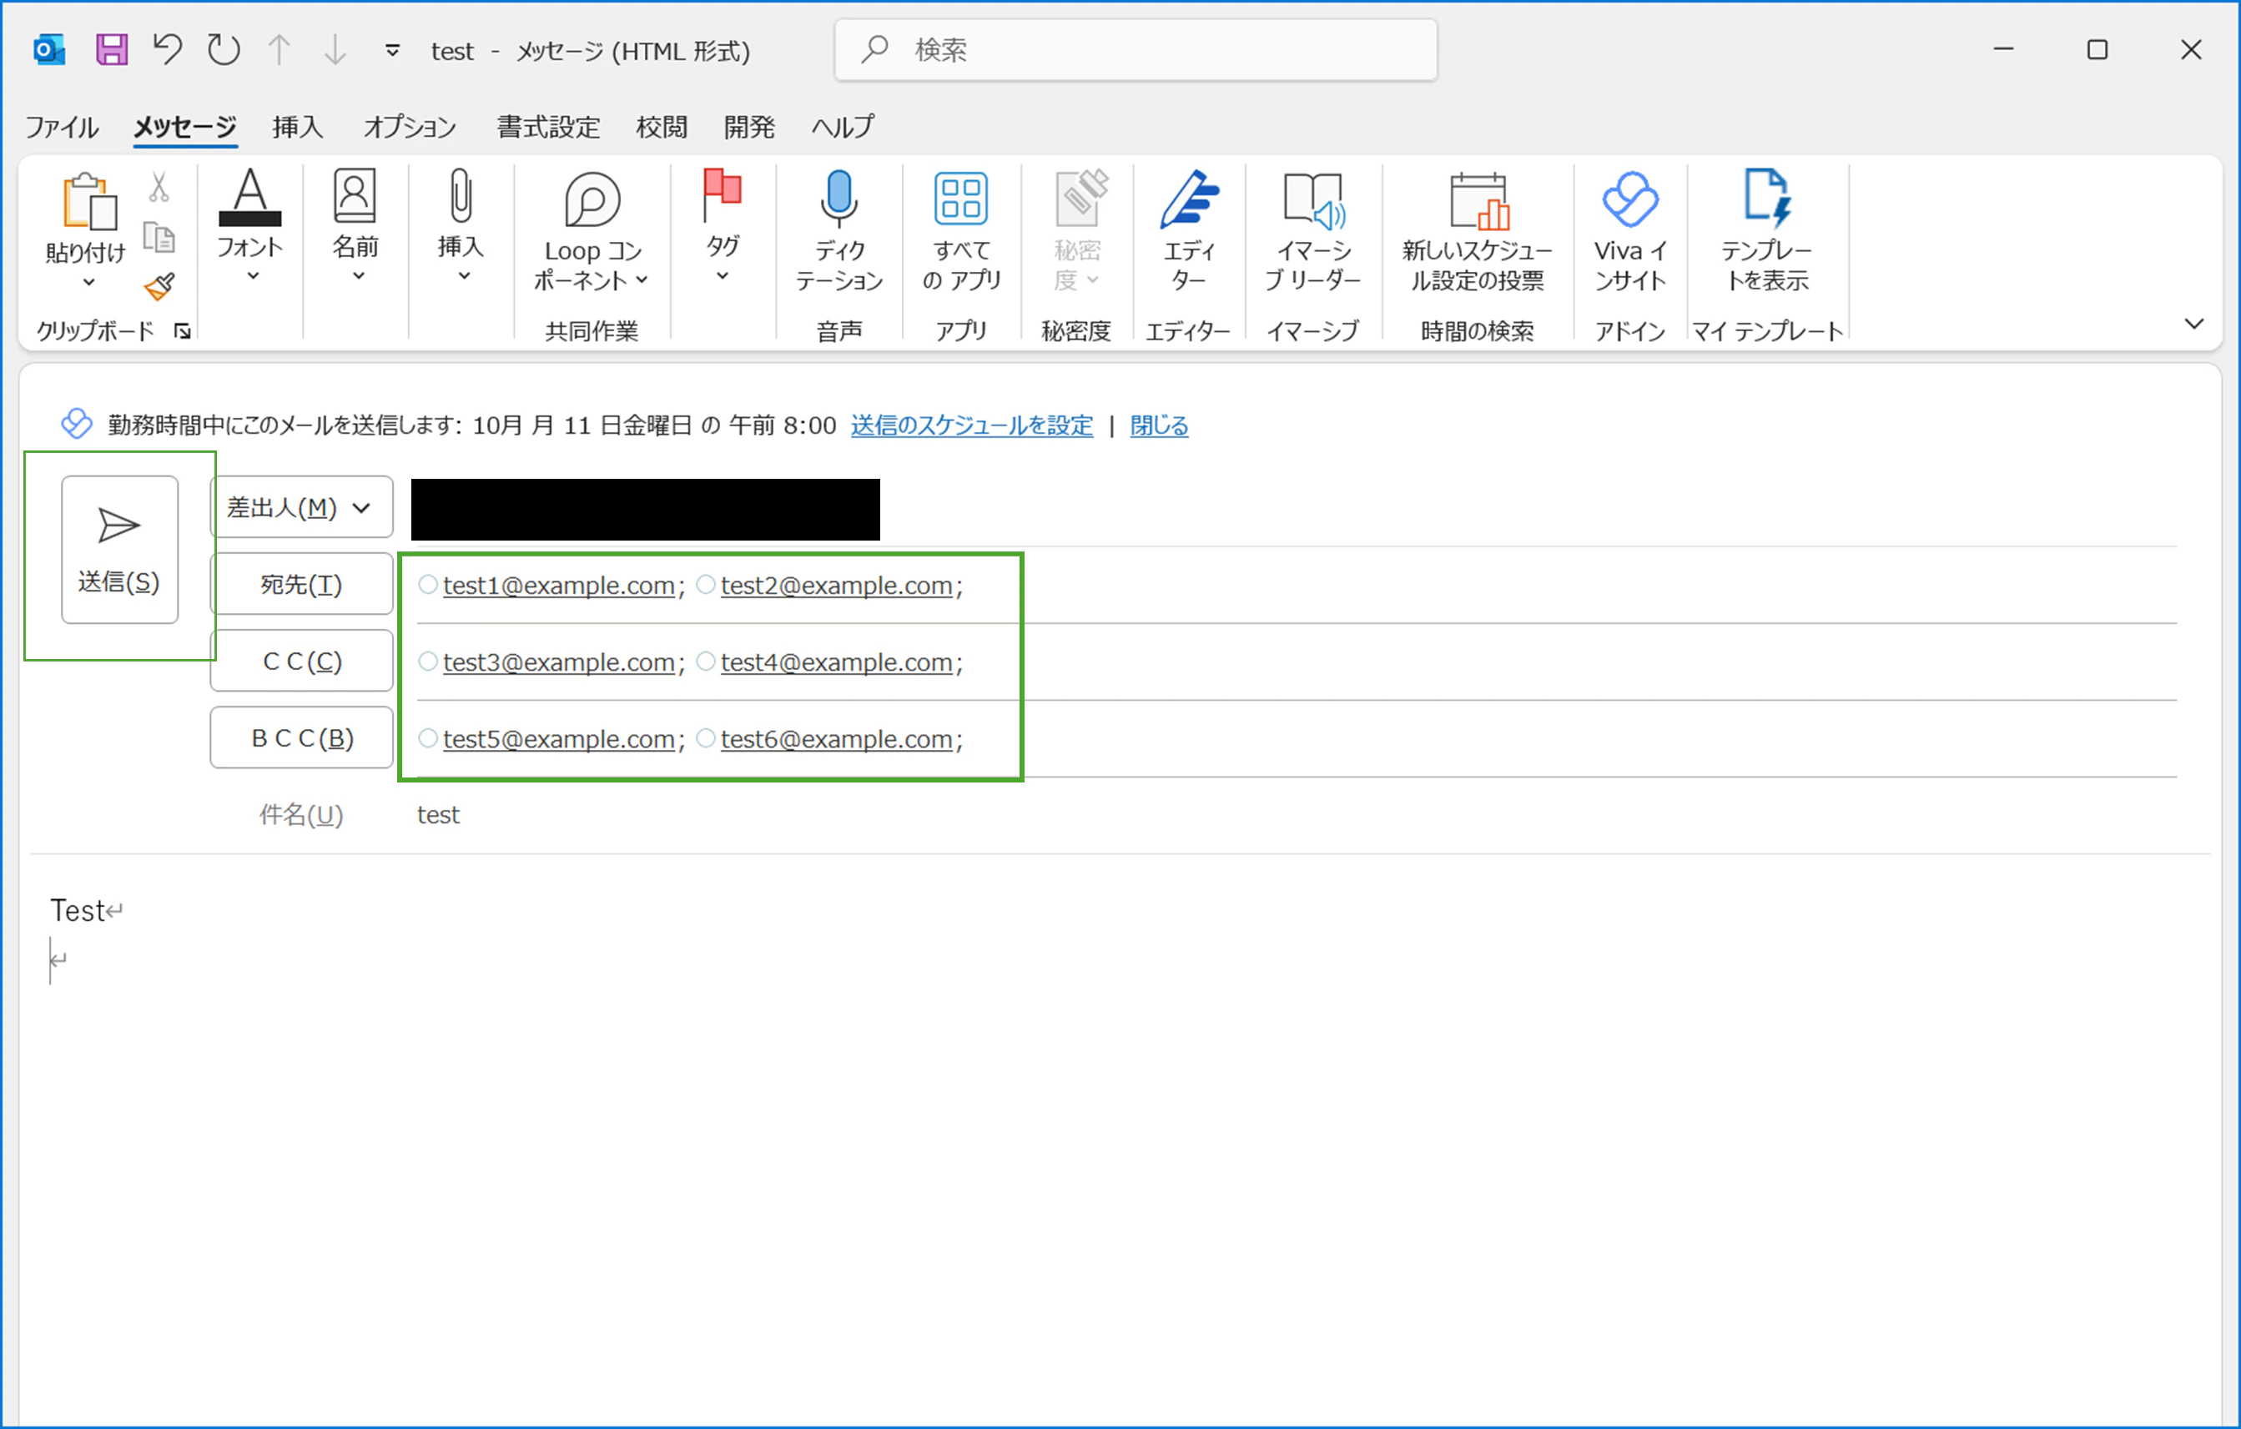
Task: Open Viva インサイト add-in
Action: [x=1629, y=232]
